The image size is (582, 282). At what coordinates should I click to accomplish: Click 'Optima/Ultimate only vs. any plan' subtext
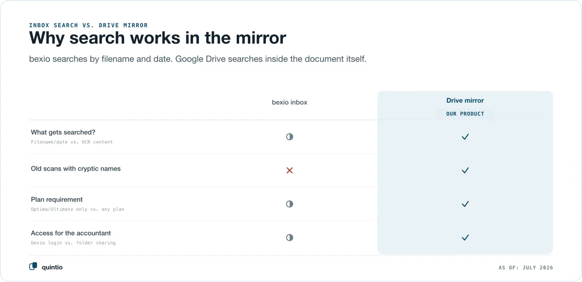click(78, 209)
